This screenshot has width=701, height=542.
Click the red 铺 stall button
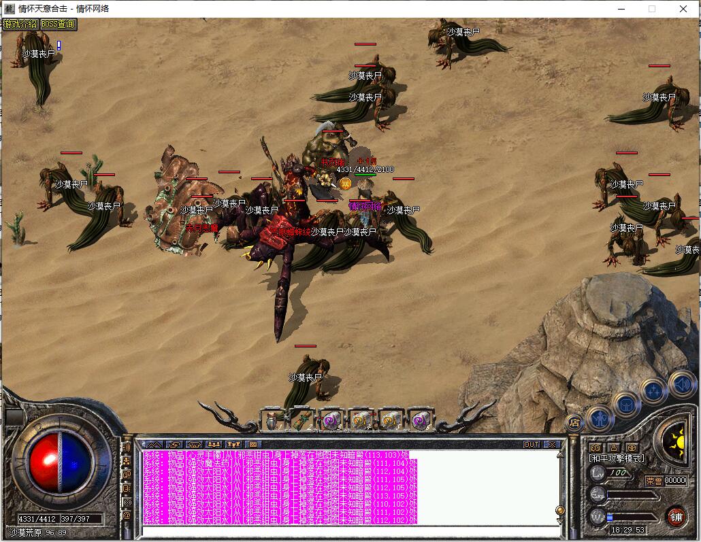(676, 517)
